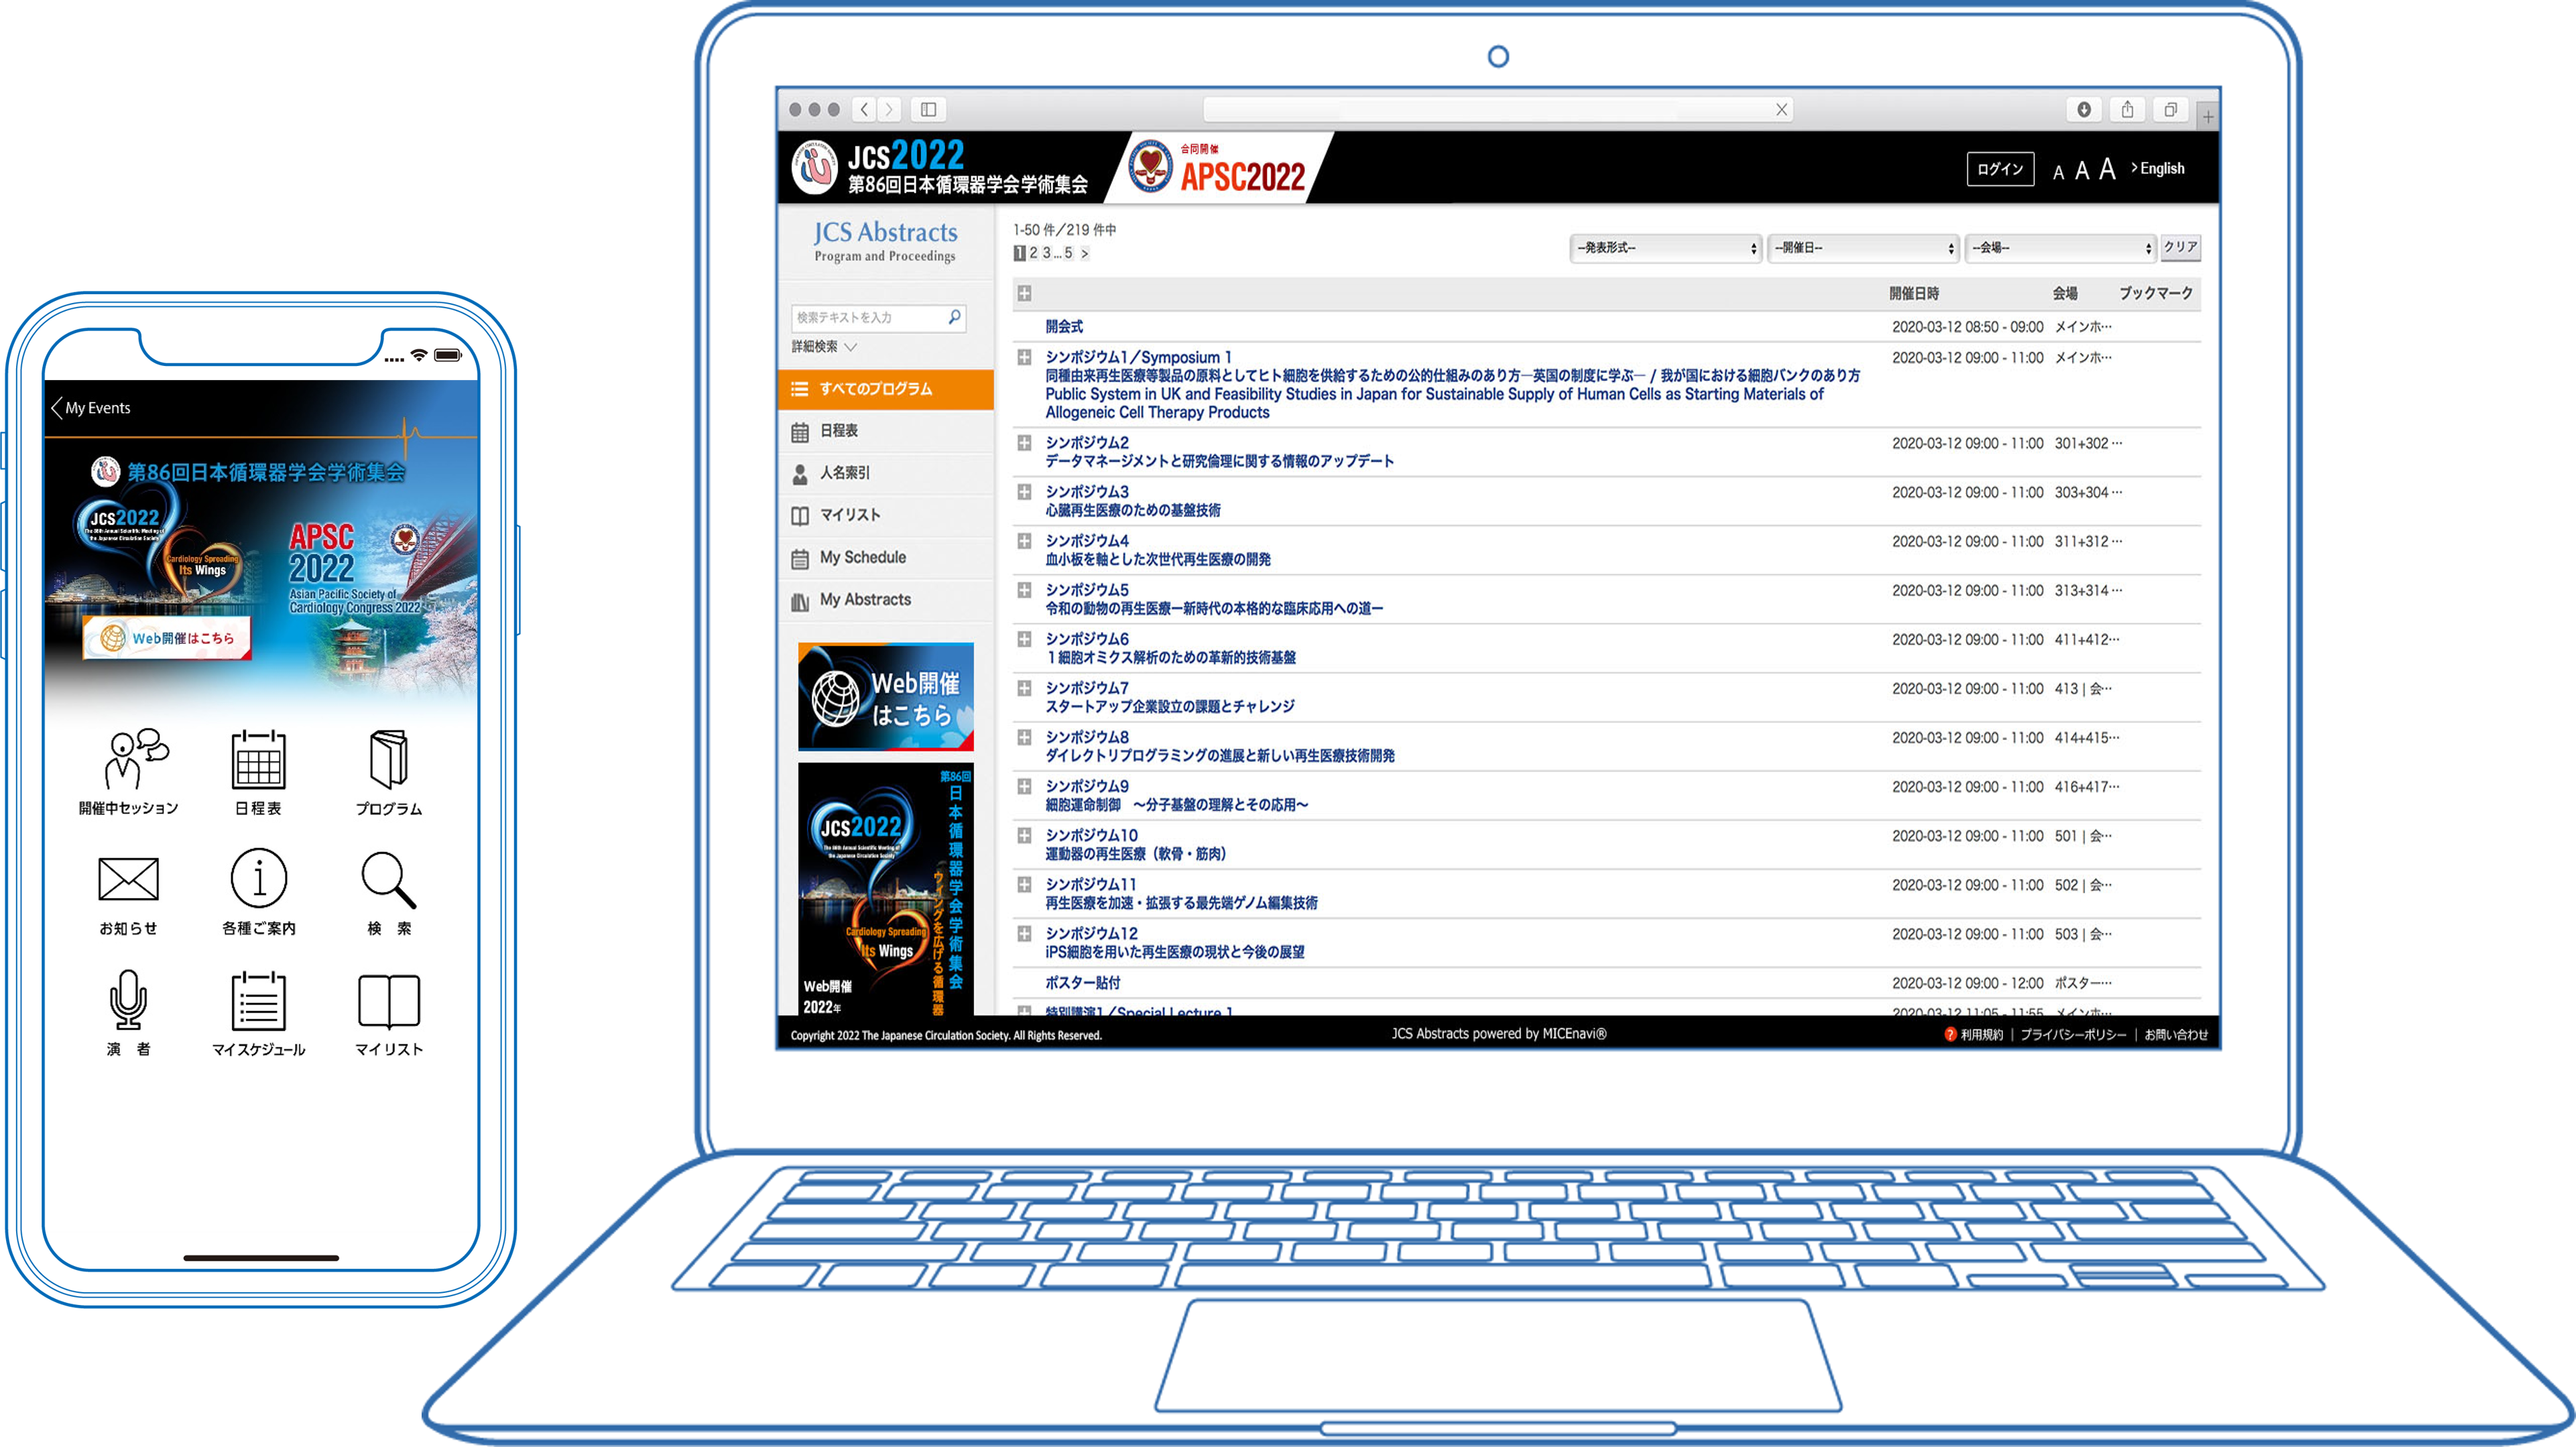
Task: Open the ongoing sessions icon (開催中セッション) on phone
Action: point(128,771)
